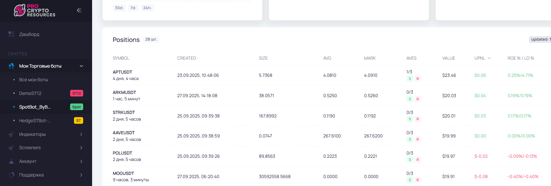
Task: Click the S badge for ARKMUSDT
Action: click(410, 99)
